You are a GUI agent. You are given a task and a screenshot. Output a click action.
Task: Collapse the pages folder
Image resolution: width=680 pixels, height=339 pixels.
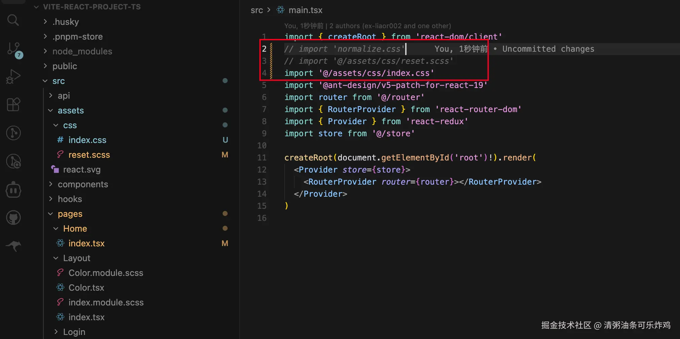[x=70, y=214]
